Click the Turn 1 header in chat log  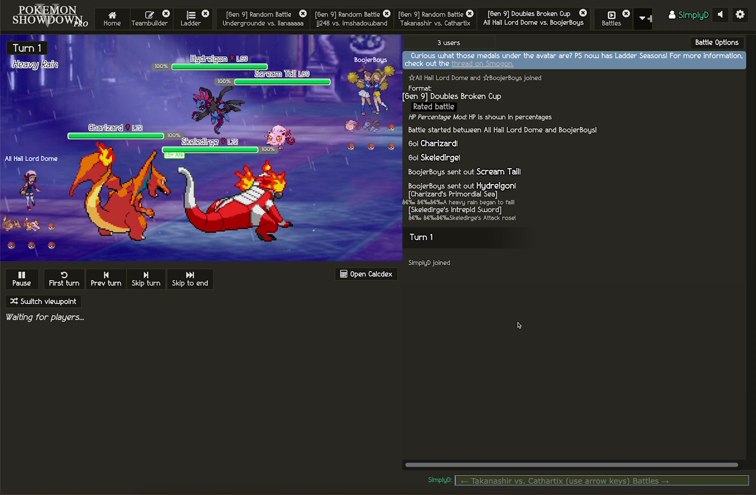click(x=421, y=237)
